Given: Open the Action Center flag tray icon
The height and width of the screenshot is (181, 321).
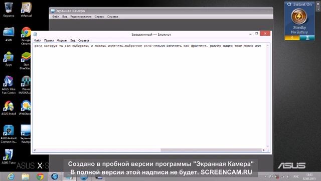Looking at the screenshot, I should [x=271, y=176].
